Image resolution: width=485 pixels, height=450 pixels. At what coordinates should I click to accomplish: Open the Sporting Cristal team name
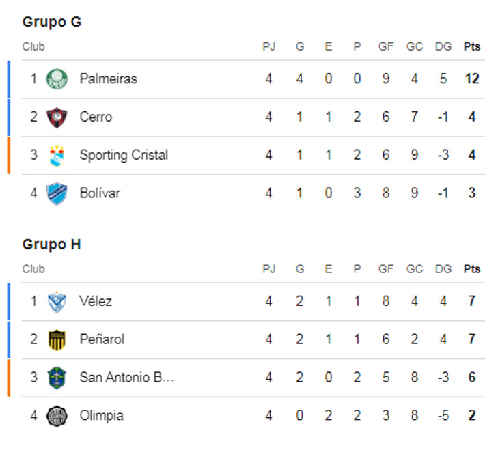coord(124,155)
